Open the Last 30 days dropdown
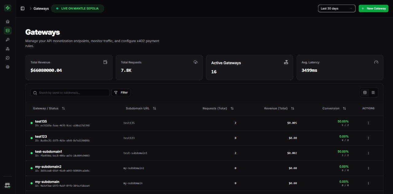The height and width of the screenshot is (194, 393). 337,9
